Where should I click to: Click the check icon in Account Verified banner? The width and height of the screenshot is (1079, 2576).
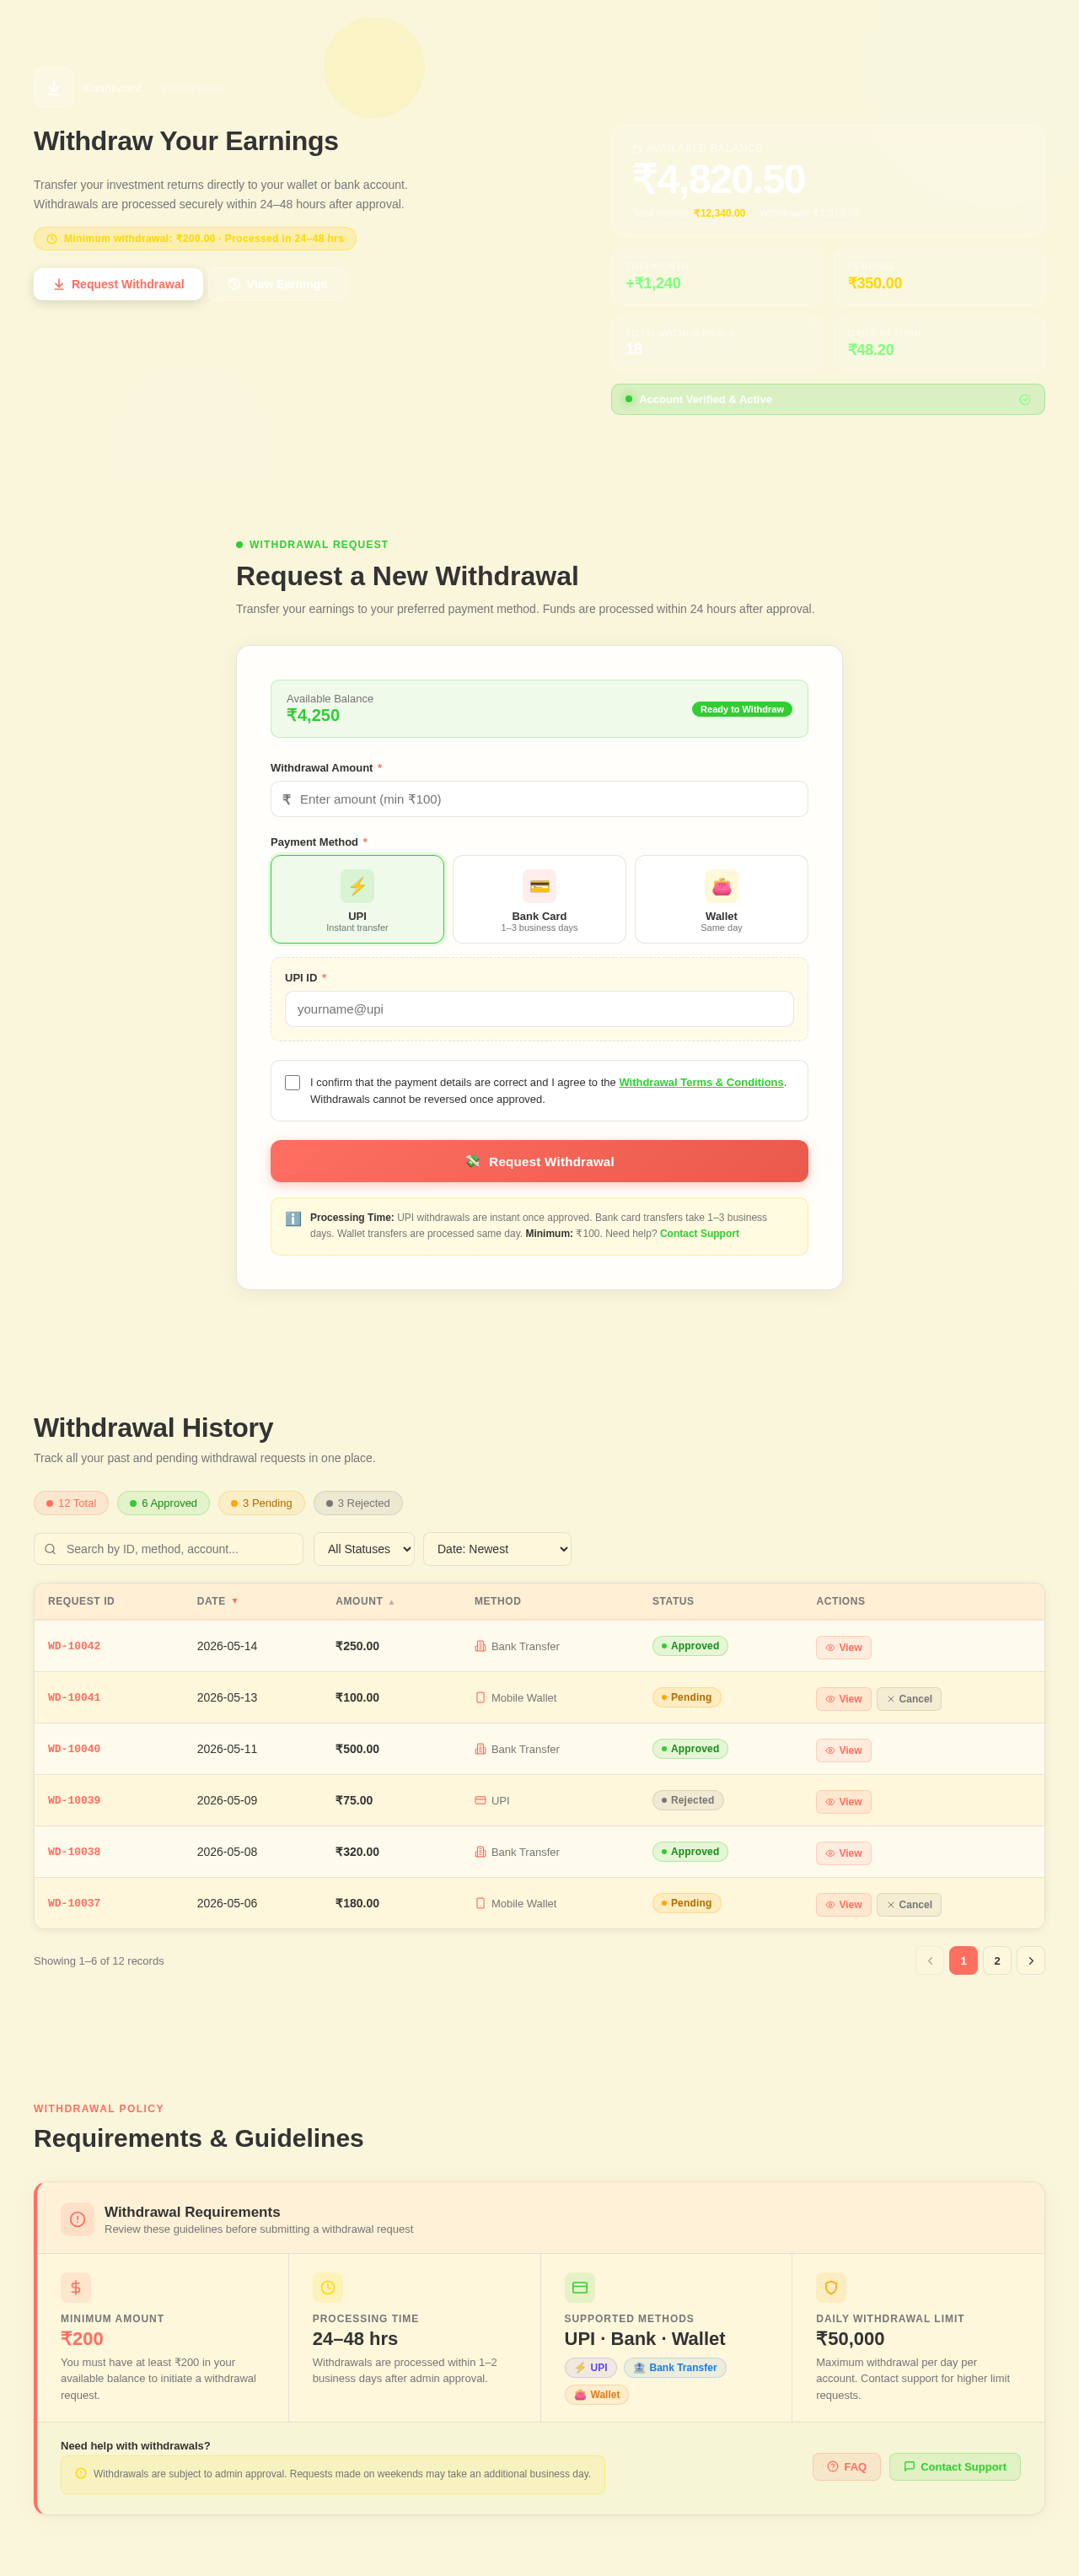[1024, 400]
